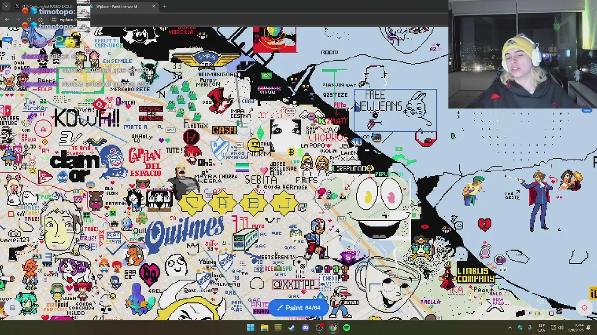Adjust system volume via speaker icon
The image size is (597, 335).
[x=561, y=328]
